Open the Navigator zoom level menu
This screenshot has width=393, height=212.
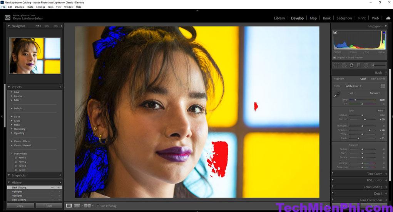(62, 26)
